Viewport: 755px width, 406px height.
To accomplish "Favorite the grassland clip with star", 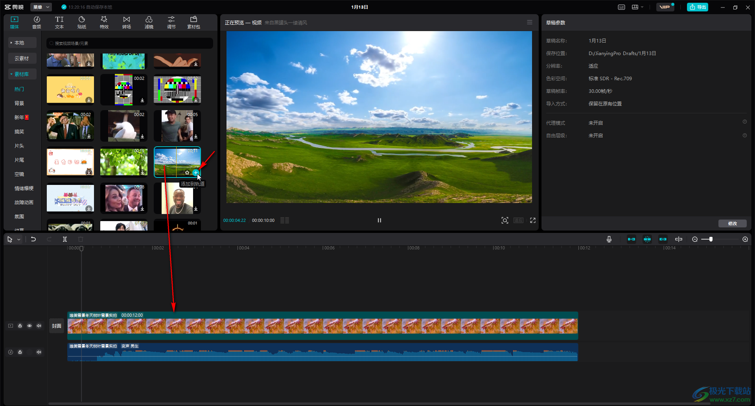I will pos(187,172).
